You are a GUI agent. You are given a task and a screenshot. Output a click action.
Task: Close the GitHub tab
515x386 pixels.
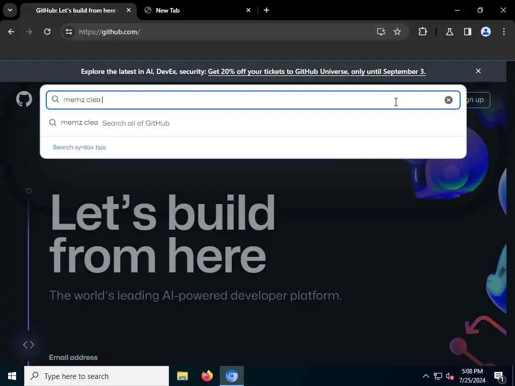coord(129,10)
